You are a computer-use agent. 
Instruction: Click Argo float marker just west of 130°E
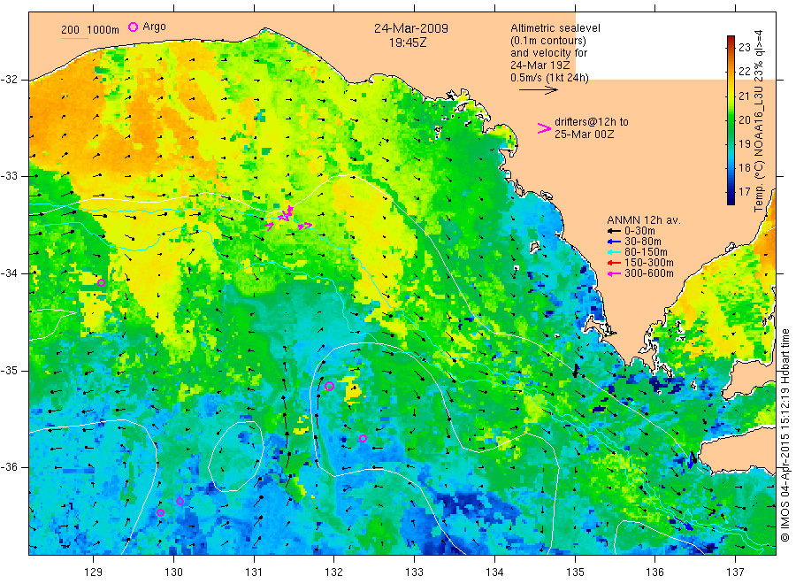point(160,512)
